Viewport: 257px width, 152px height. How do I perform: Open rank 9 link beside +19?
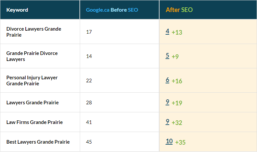[x=168, y=102]
